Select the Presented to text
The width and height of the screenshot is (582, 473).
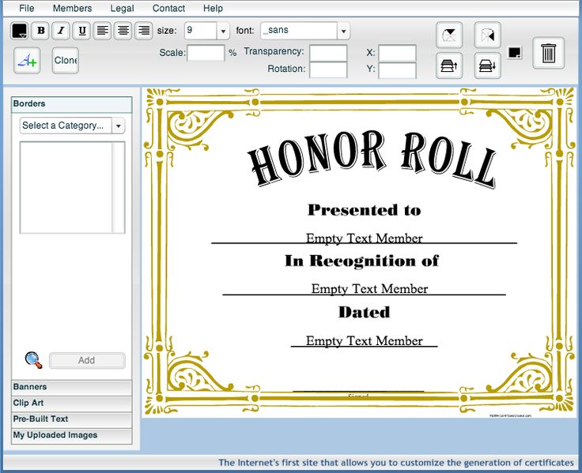pyautogui.click(x=365, y=210)
